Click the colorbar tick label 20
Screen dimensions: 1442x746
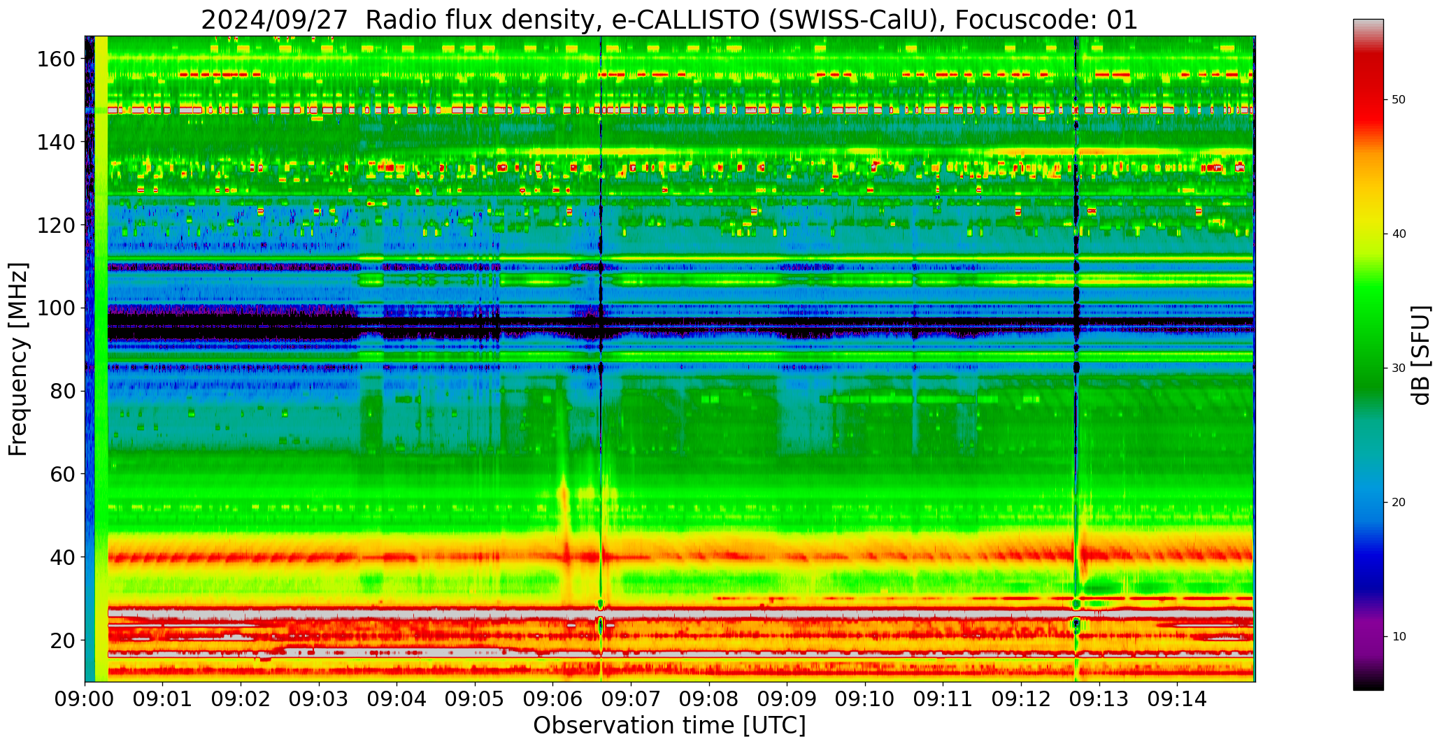click(x=1399, y=502)
